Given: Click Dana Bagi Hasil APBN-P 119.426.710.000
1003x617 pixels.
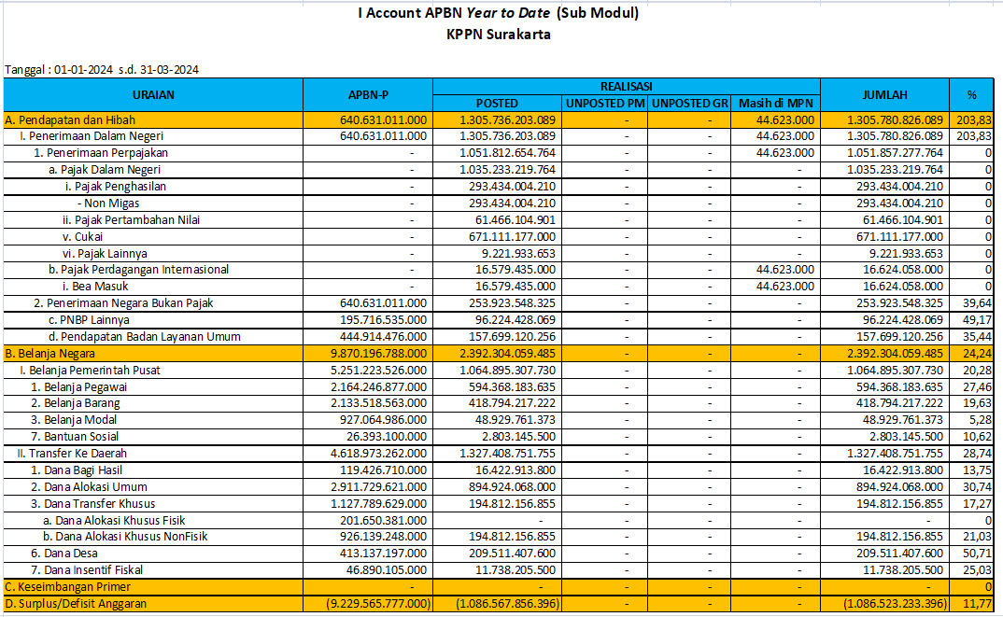Looking at the screenshot, I should (383, 470).
